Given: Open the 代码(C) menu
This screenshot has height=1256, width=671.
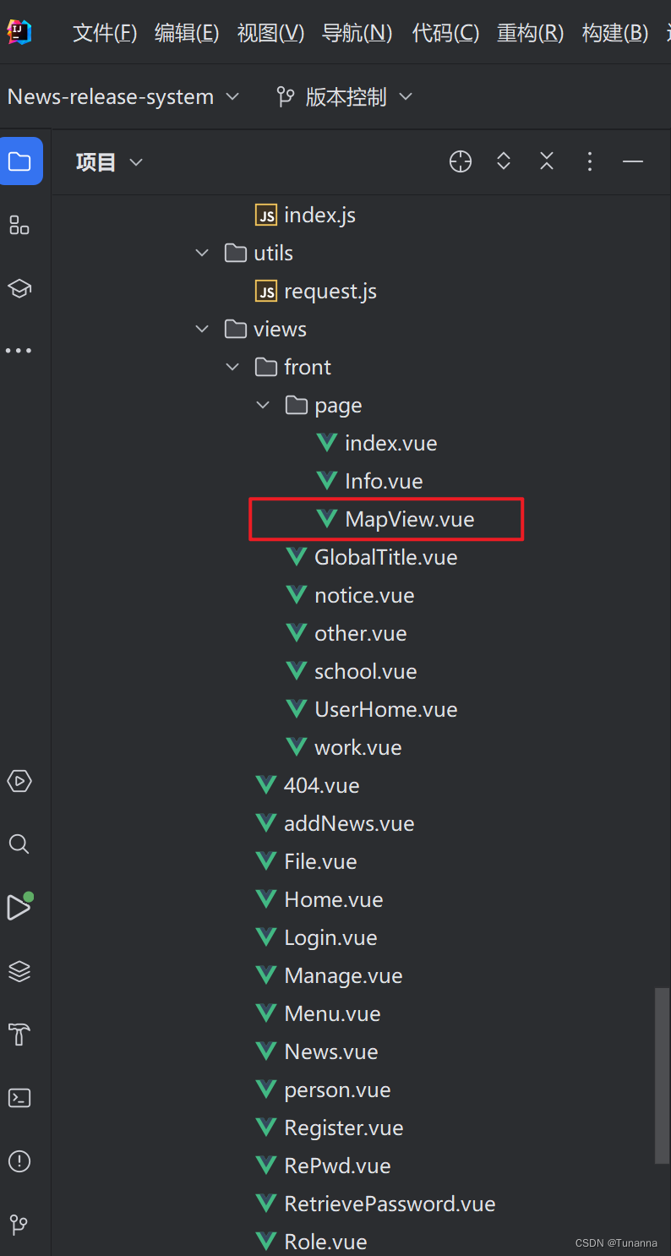Looking at the screenshot, I should [445, 33].
